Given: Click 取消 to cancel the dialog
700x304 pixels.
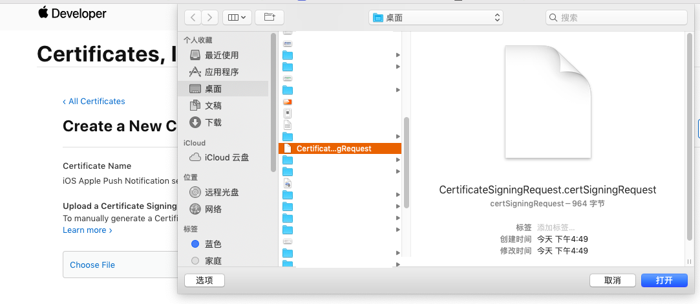Looking at the screenshot, I should pyautogui.click(x=613, y=280).
